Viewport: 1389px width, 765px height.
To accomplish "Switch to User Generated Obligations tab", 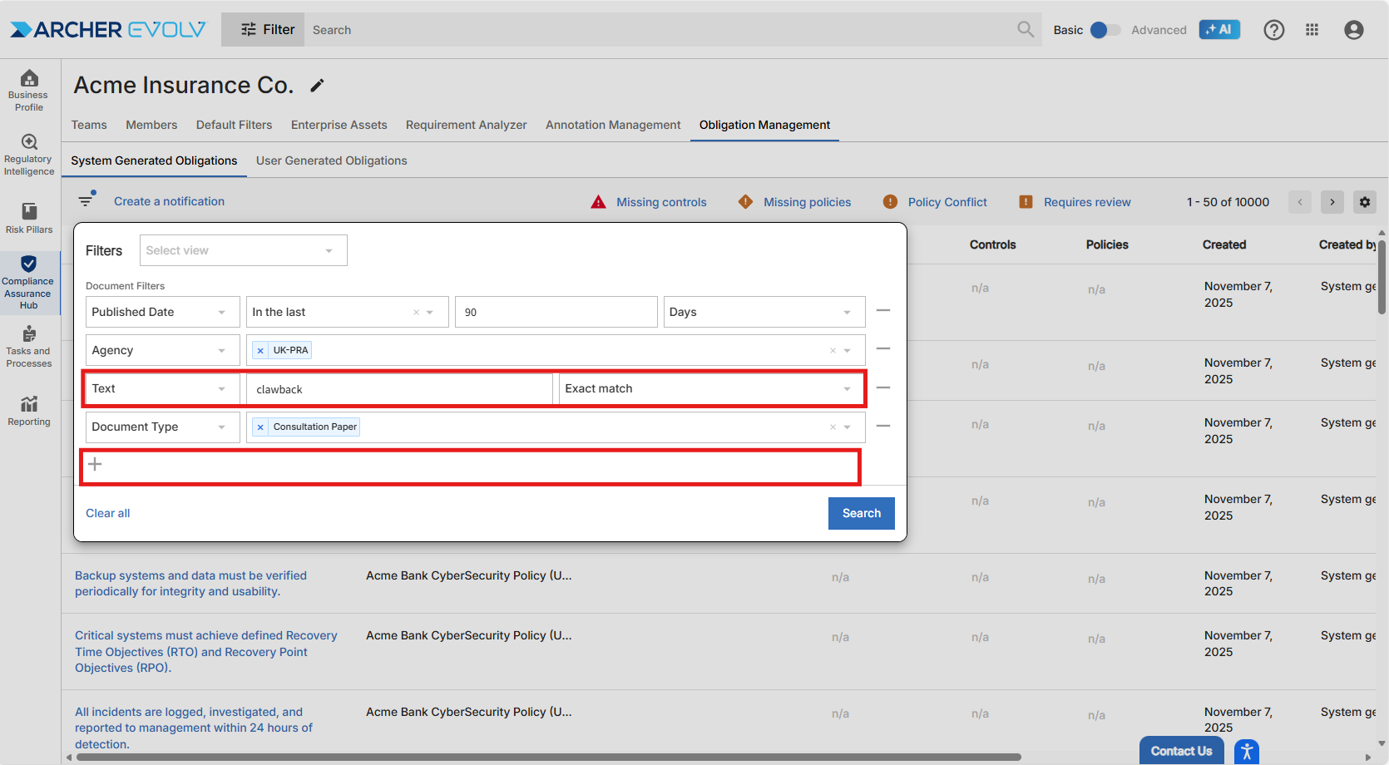I will pos(331,160).
